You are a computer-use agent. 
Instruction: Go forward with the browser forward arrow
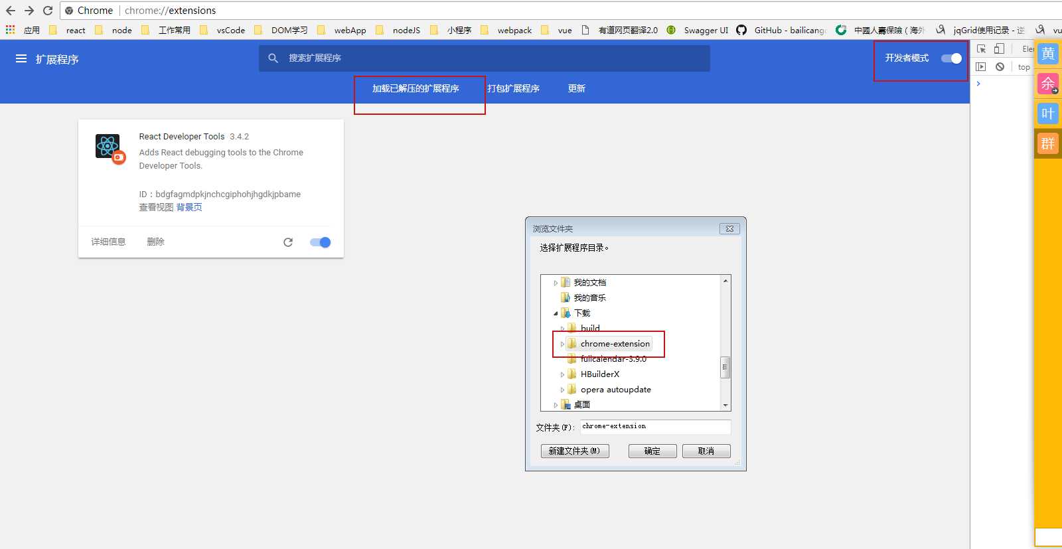pyautogui.click(x=29, y=11)
